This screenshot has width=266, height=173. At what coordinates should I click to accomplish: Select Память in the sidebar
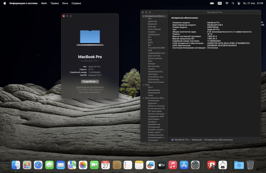point(151,69)
